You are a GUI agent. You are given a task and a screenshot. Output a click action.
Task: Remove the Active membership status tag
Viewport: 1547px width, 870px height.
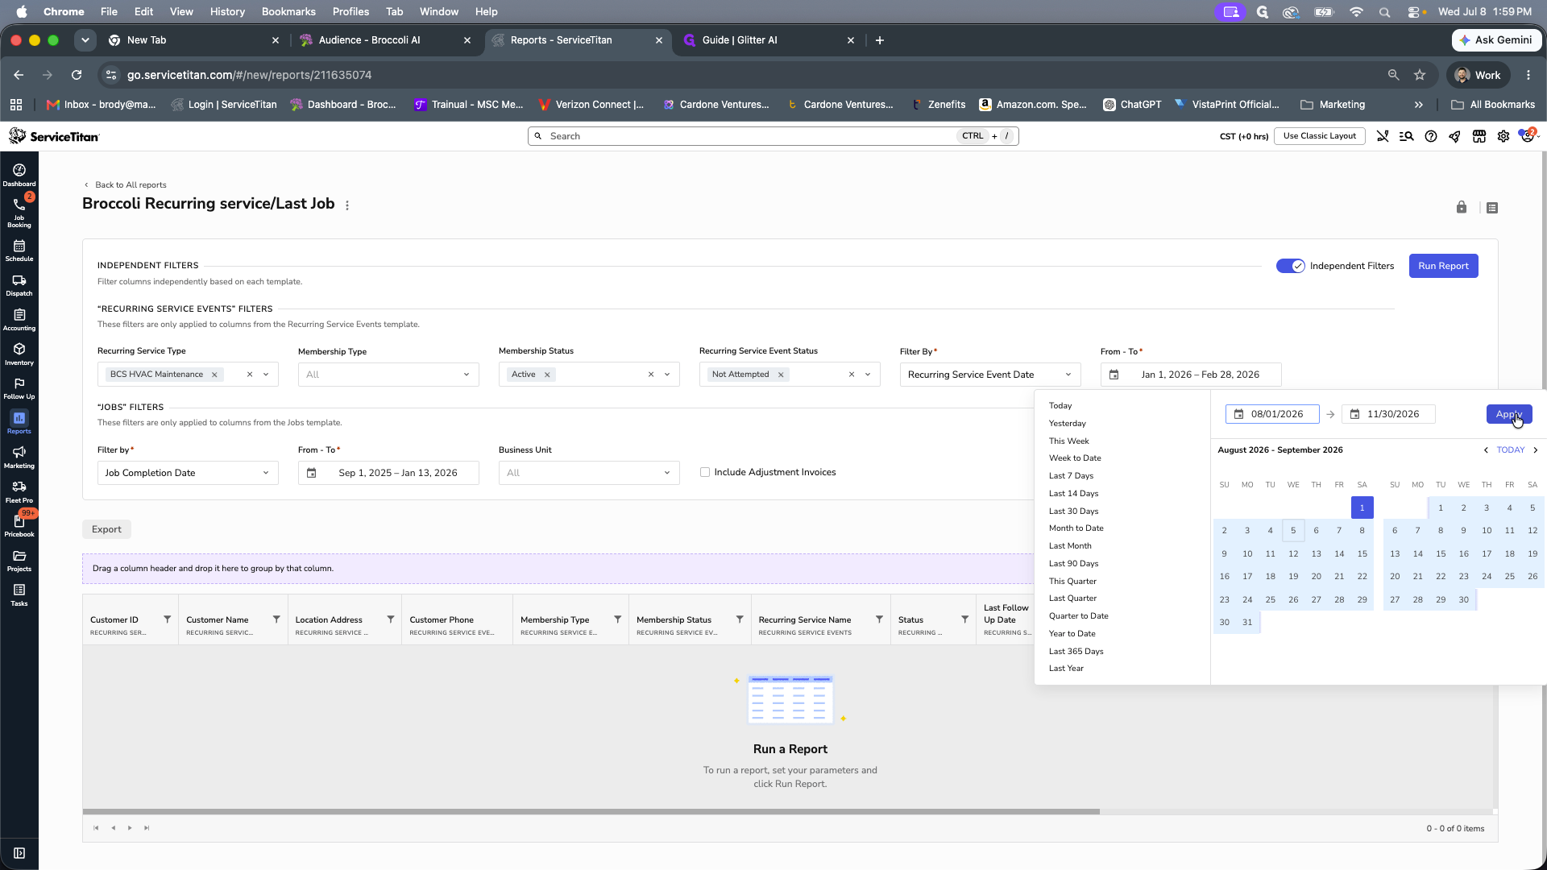pos(547,375)
